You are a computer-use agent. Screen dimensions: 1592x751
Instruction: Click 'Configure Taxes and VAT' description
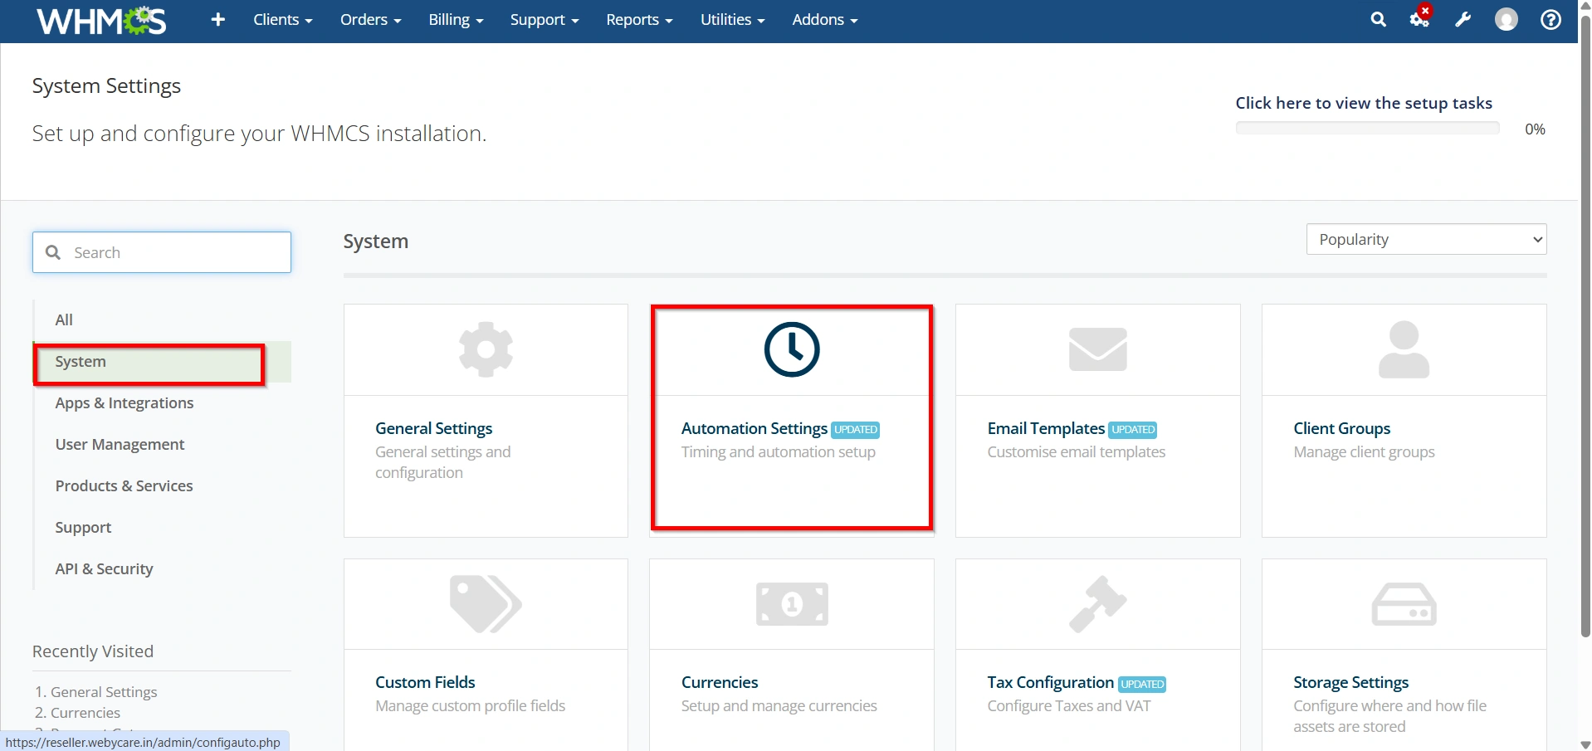click(1069, 706)
